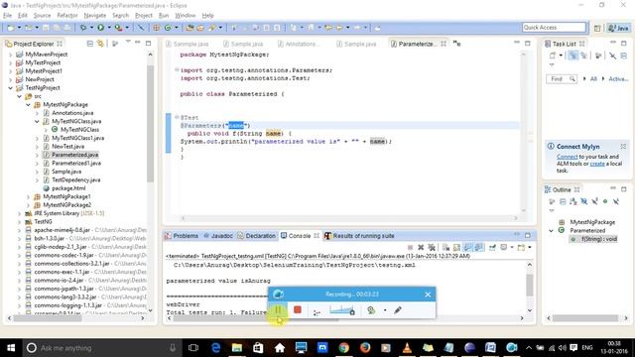This screenshot has width=635, height=357.
Task: Collapse the TestNgProject node
Action: click(11, 88)
